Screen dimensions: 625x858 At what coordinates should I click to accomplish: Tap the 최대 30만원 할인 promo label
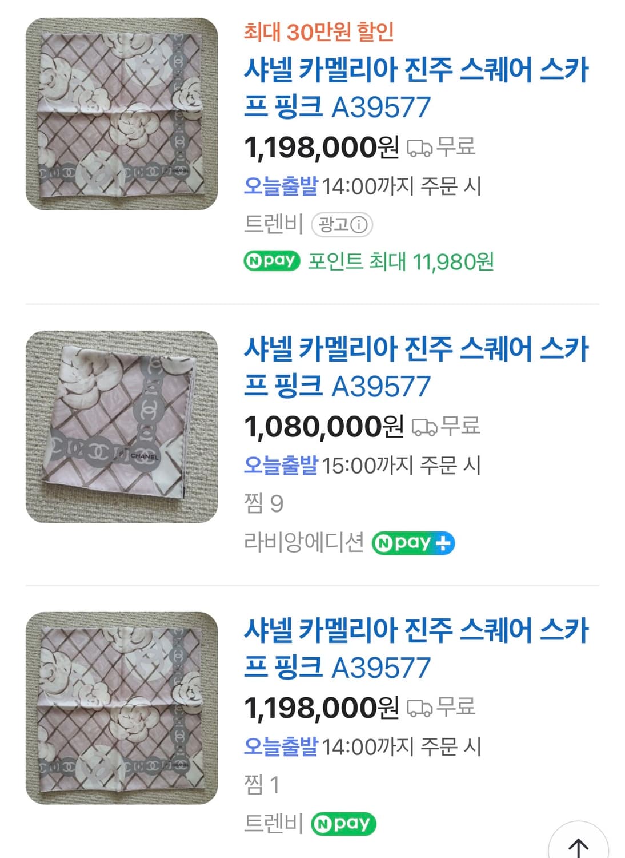[319, 32]
